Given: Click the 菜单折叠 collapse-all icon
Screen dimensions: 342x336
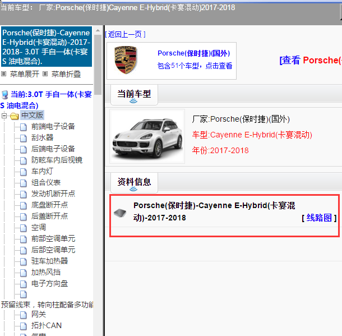Looking at the screenshot, I should coord(45,74).
